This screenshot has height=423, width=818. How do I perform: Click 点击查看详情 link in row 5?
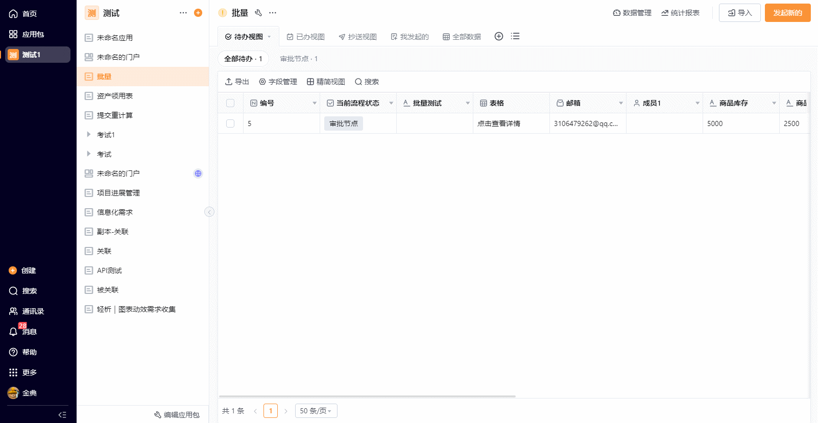pyautogui.click(x=499, y=123)
